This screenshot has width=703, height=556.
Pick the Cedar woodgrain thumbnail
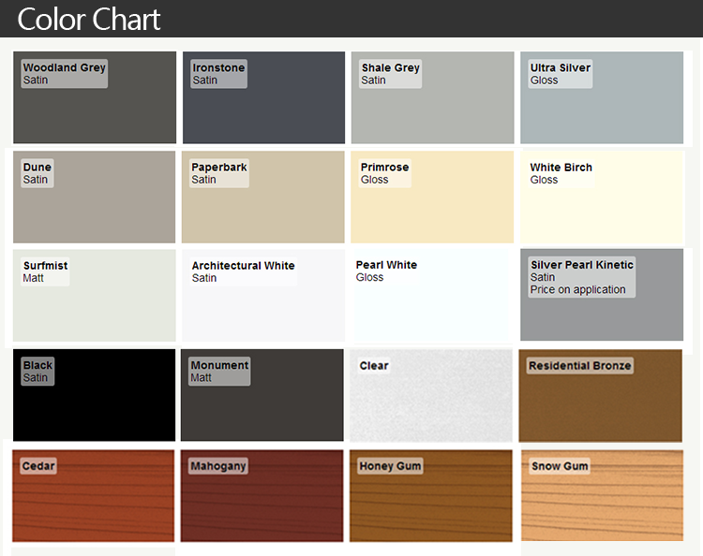tap(94, 496)
